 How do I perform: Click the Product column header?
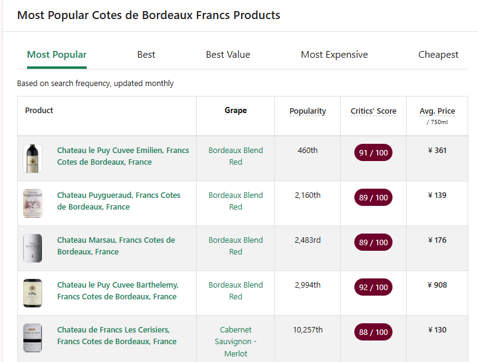(x=39, y=110)
